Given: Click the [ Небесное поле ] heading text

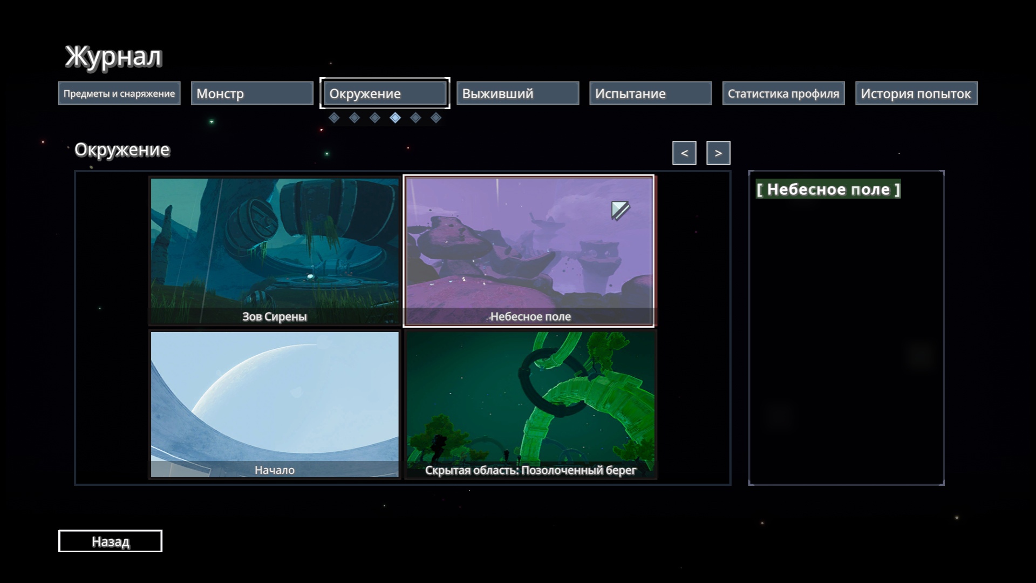Looking at the screenshot, I should pyautogui.click(x=828, y=189).
